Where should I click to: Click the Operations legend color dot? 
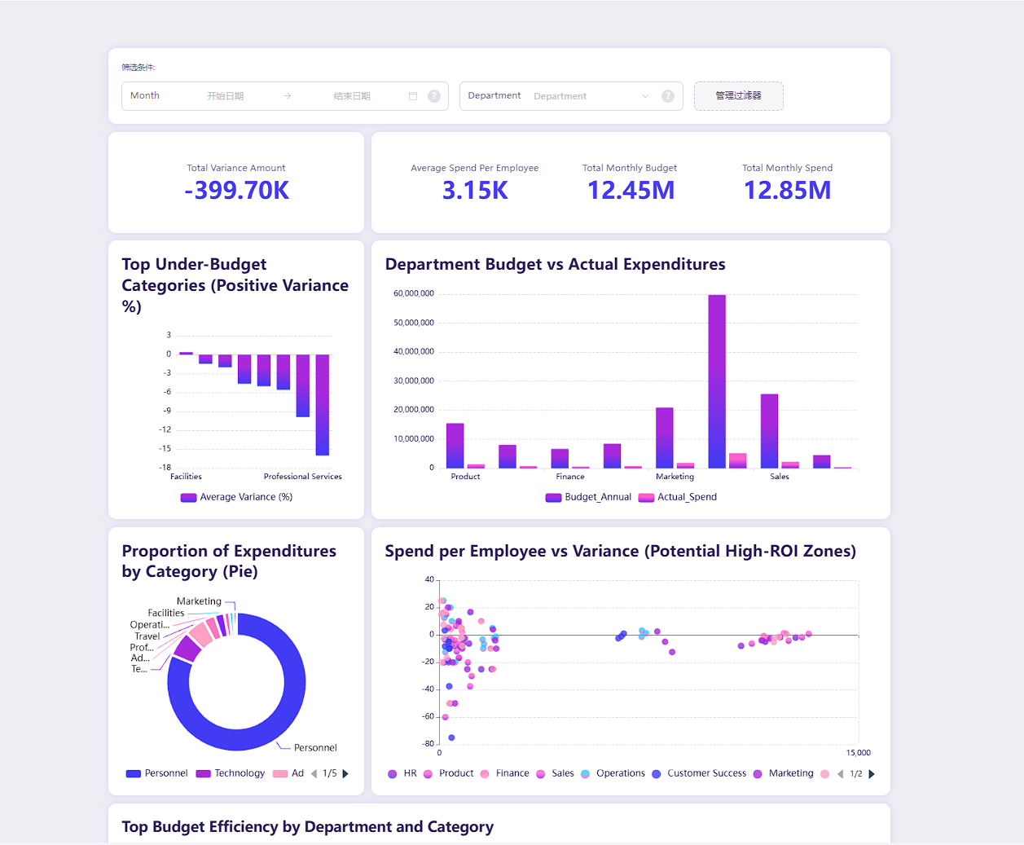pyautogui.click(x=586, y=774)
